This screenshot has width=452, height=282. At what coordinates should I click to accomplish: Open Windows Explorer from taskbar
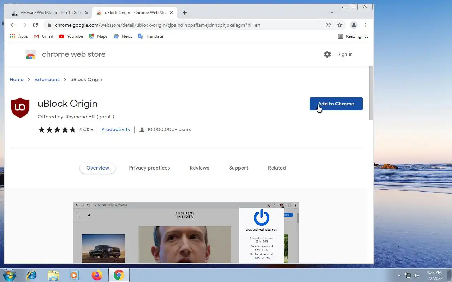(53, 275)
